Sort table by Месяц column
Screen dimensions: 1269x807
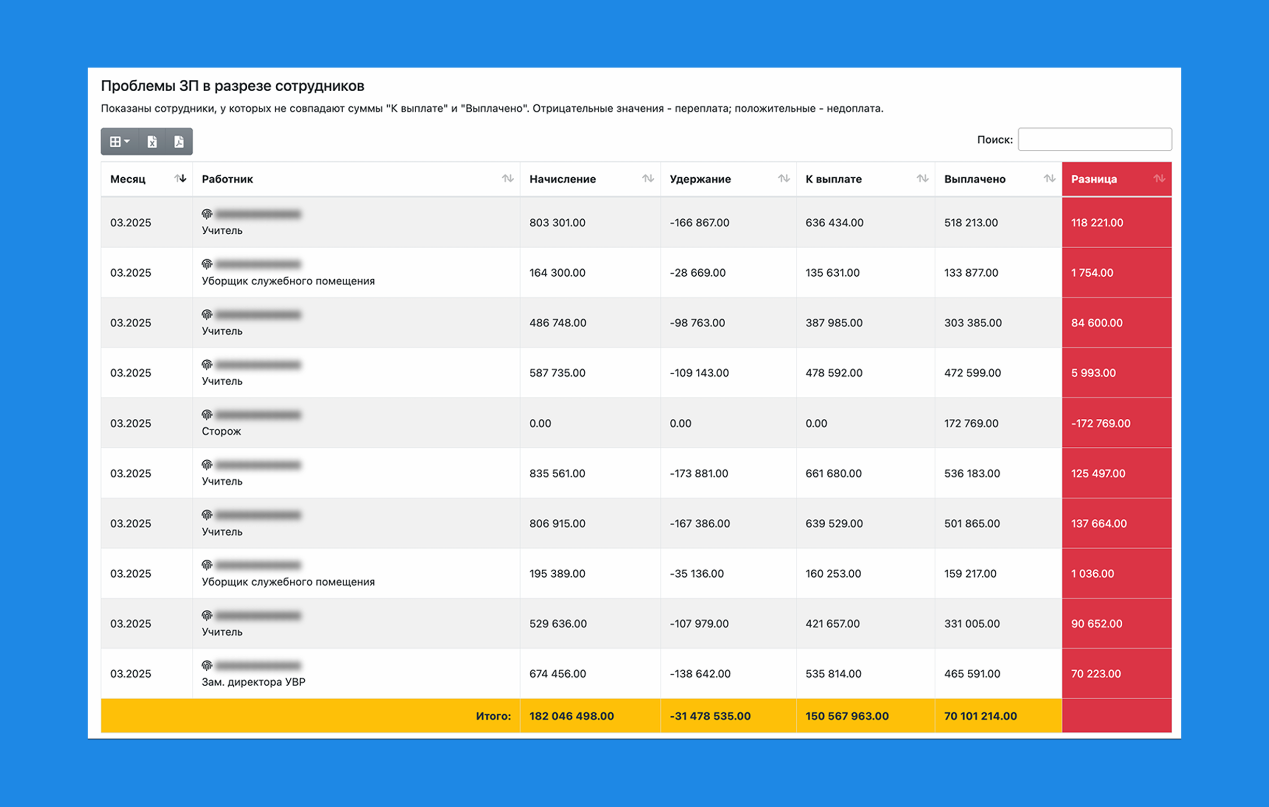pyautogui.click(x=180, y=179)
